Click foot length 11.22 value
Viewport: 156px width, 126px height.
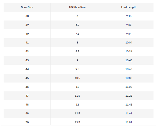129,96
